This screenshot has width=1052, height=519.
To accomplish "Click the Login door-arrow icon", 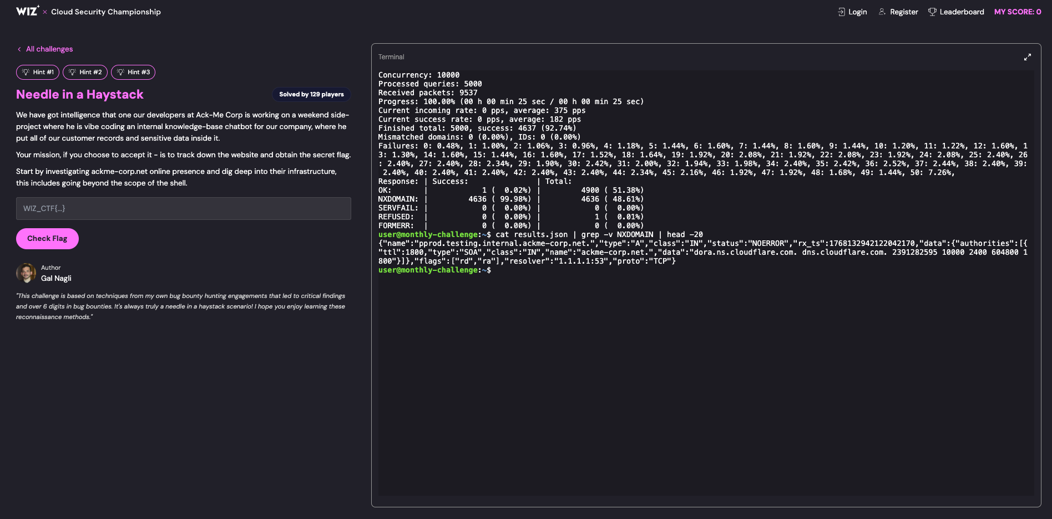I will point(841,12).
